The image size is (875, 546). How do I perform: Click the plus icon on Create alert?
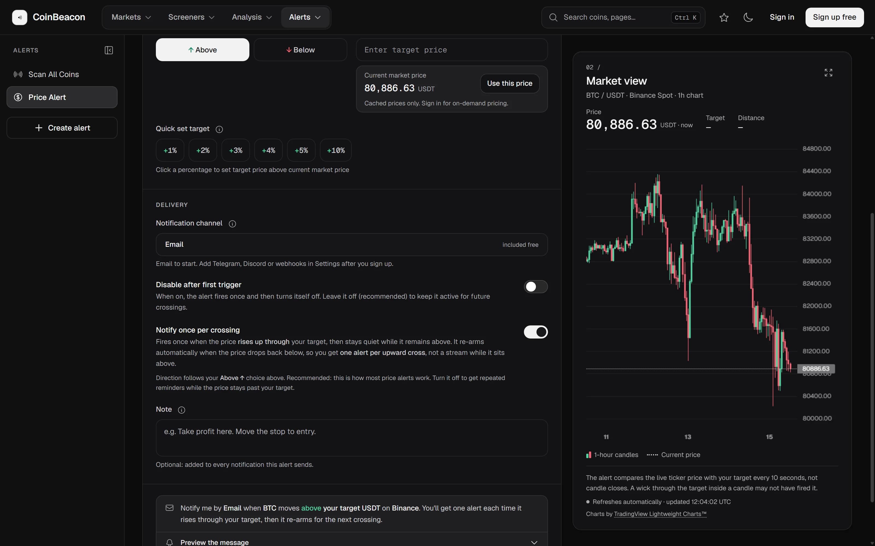pyautogui.click(x=39, y=128)
